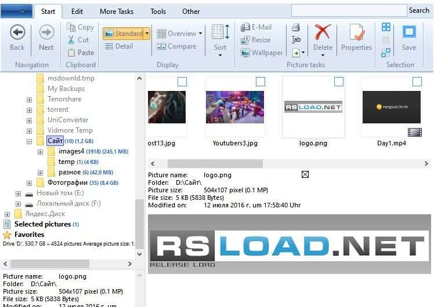Select the Яндекс.Диск folder
Image resolution: width=434 pixels, height=307 pixels.
click(x=45, y=214)
